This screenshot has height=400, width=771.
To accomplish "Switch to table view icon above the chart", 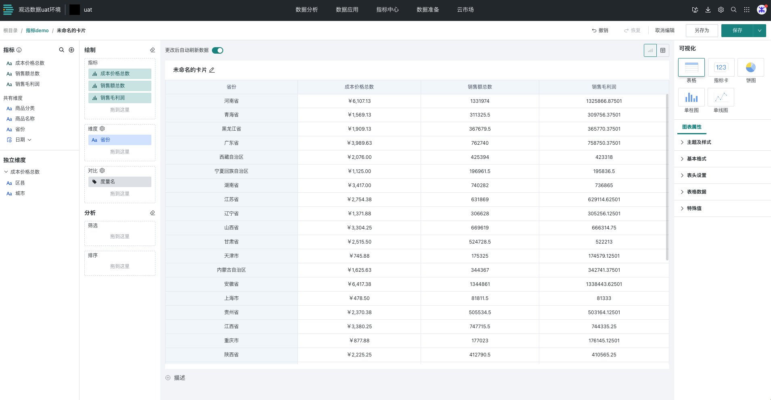I will (663, 50).
